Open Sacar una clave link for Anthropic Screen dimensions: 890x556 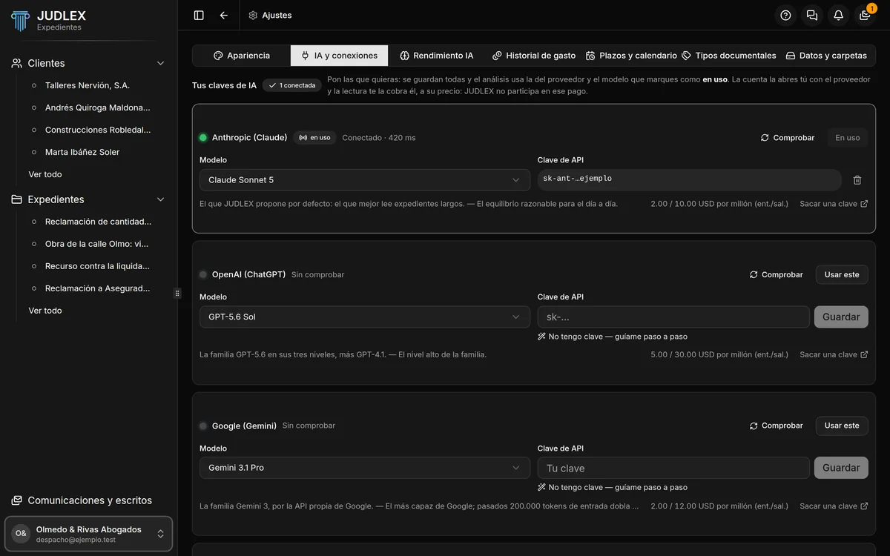[x=834, y=204]
